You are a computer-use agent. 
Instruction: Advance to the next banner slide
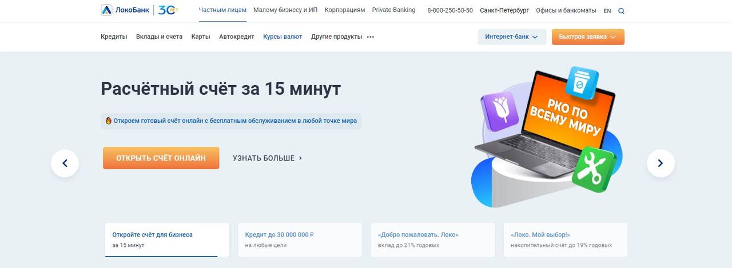click(661, 163)
